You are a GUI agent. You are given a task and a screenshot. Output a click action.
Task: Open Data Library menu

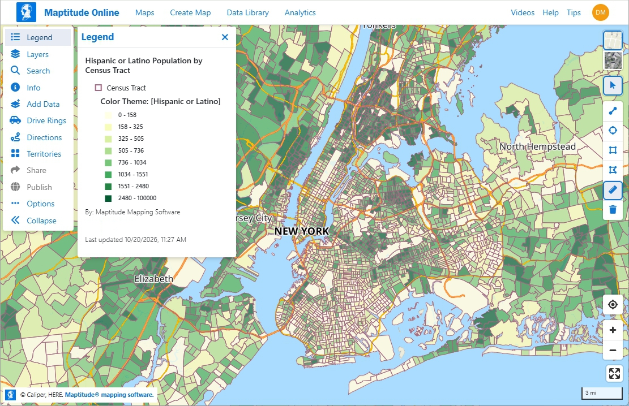pos(247,12)
